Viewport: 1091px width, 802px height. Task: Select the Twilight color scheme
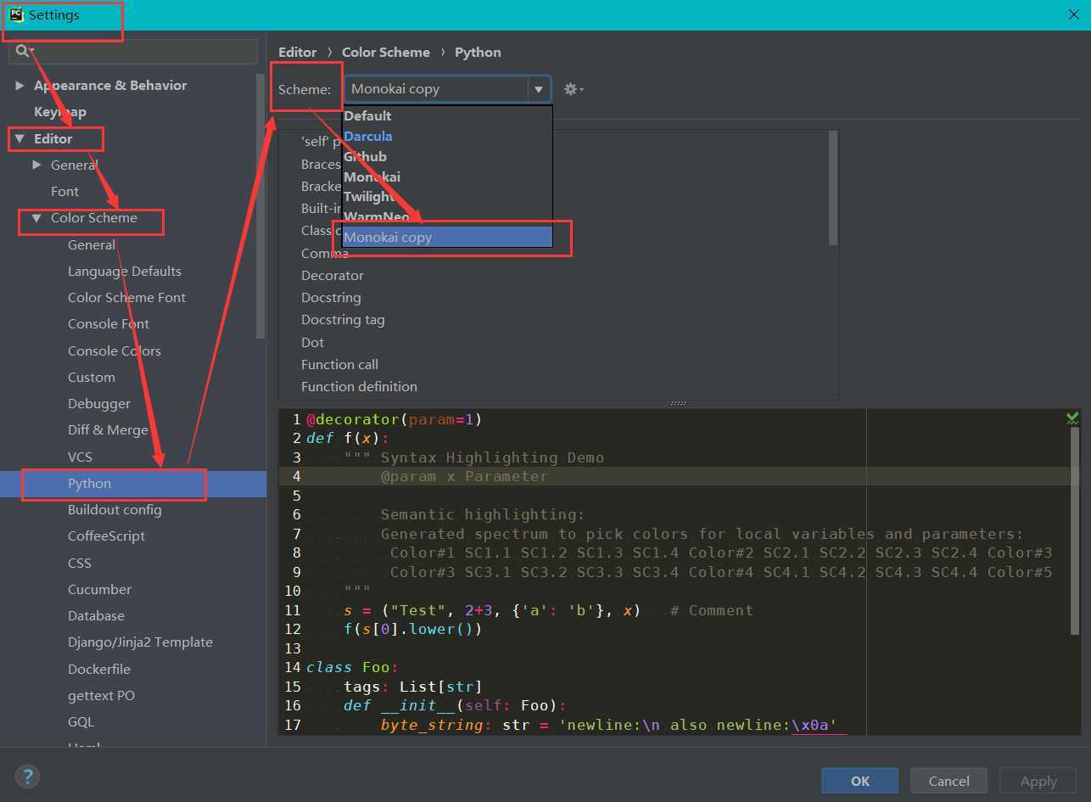tap(368, 197)
